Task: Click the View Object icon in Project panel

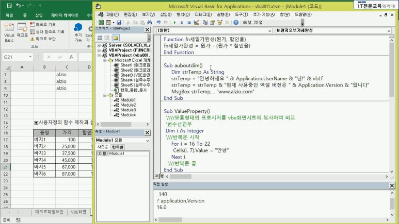Action: pyautogui.click(x=107, y=38)
